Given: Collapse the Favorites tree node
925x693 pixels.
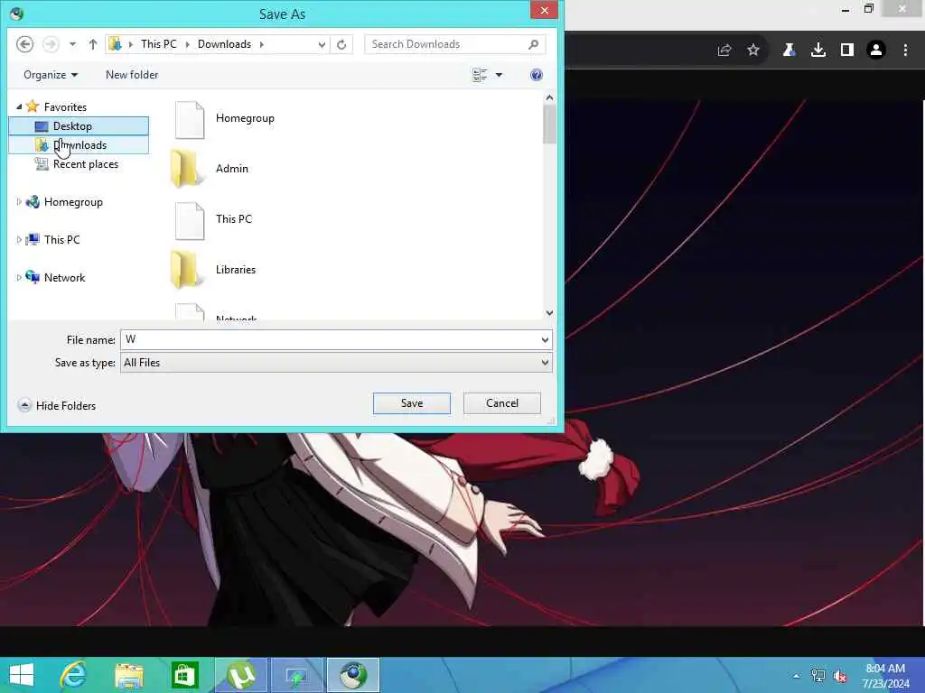Looking at the screenshot, I should pyautogui.click(x=19, y=106).
